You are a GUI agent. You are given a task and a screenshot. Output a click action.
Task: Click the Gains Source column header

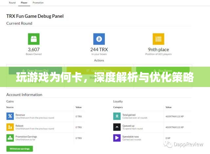pos(10,107)
